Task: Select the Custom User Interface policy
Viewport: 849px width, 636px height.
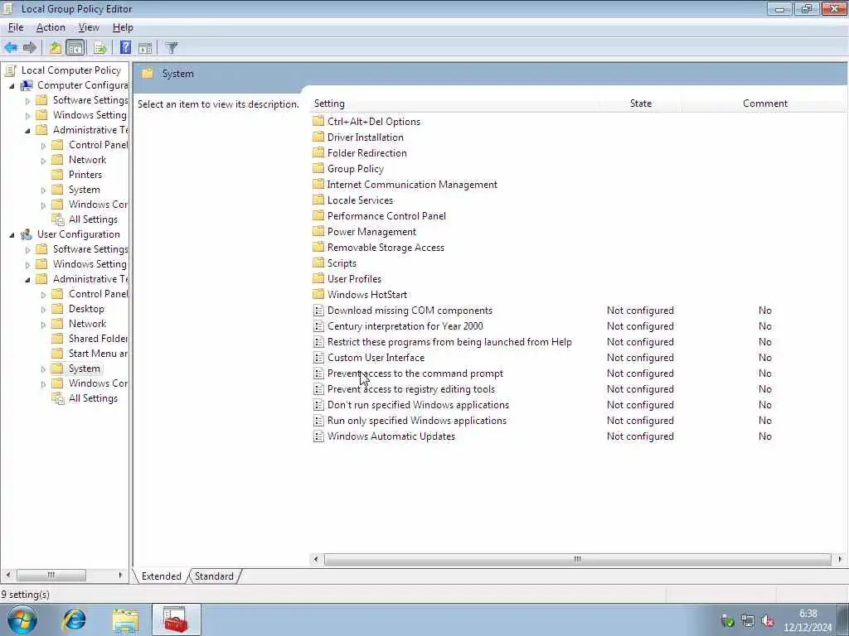Action: 376,358
